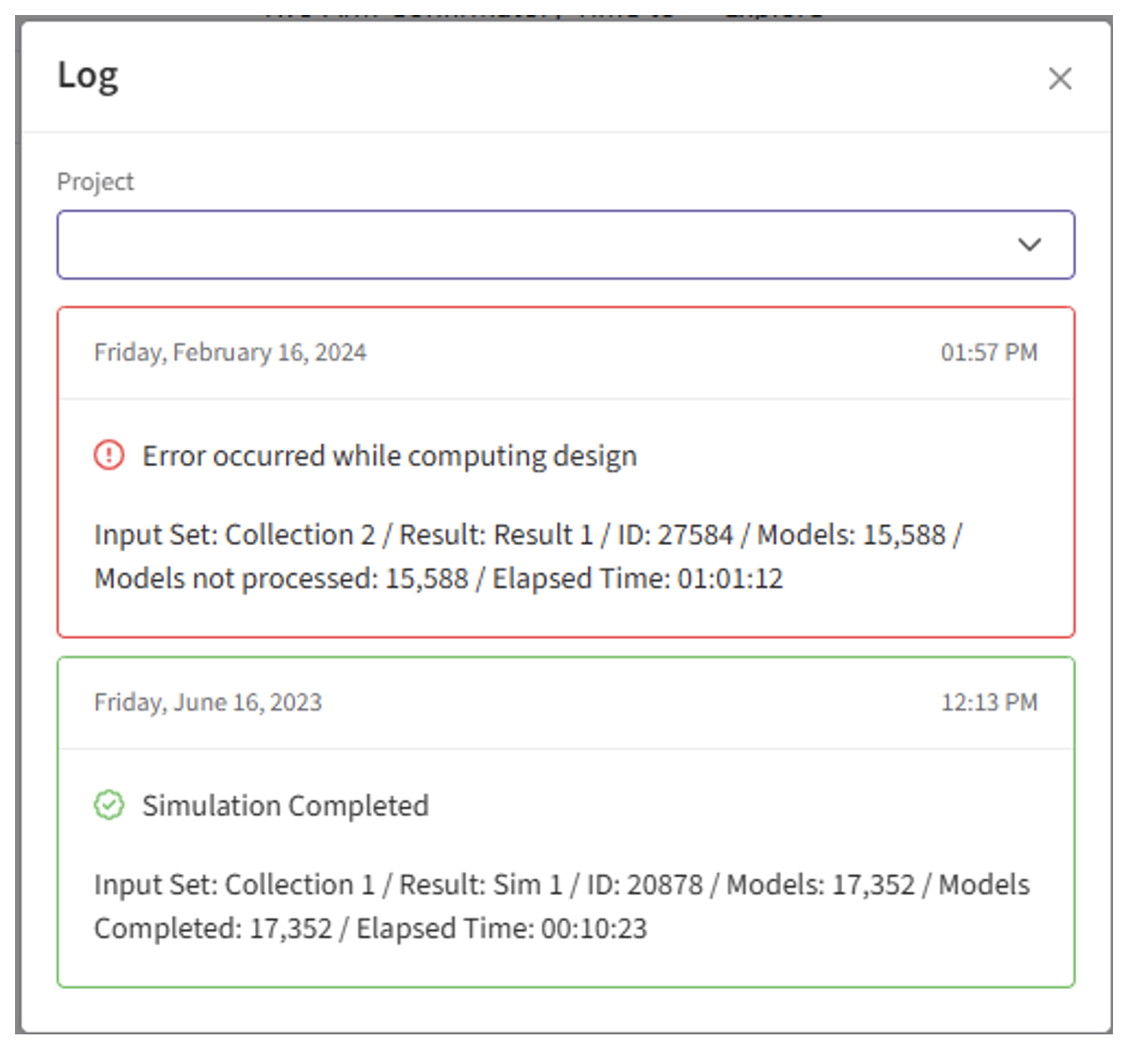This screenshot has width=1127, height=1056.
Task: Click the 12:13 PM timestamp
Action: tap(989, 703)
